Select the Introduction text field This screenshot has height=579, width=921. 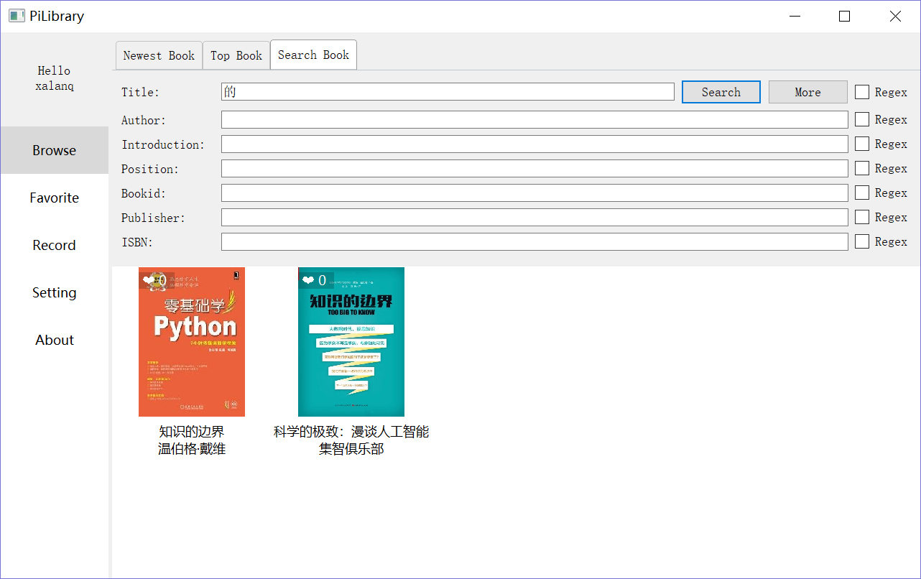(534, 144)
